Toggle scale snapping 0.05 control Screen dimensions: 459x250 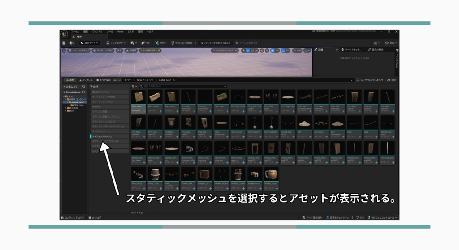pos(298,51)
